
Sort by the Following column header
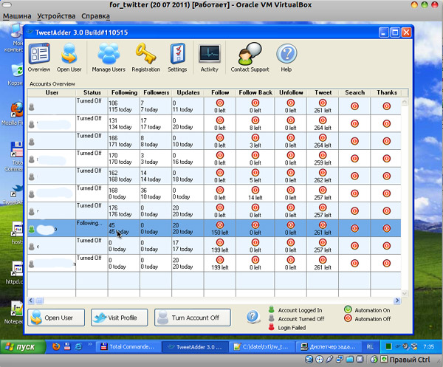[x=124, y=92]
